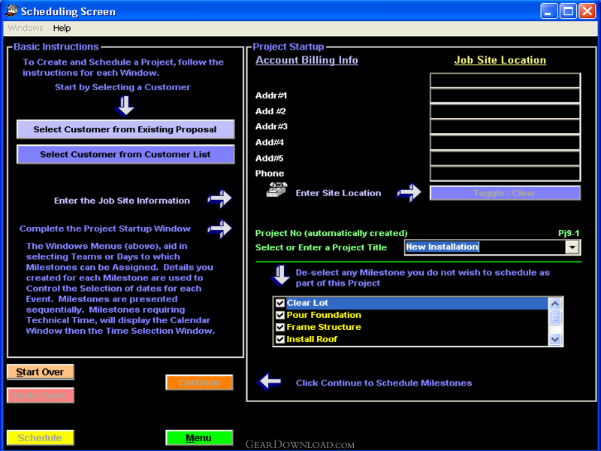Click the milestone list scroll up arrow

pyautogui.click(x=555, y=304)
